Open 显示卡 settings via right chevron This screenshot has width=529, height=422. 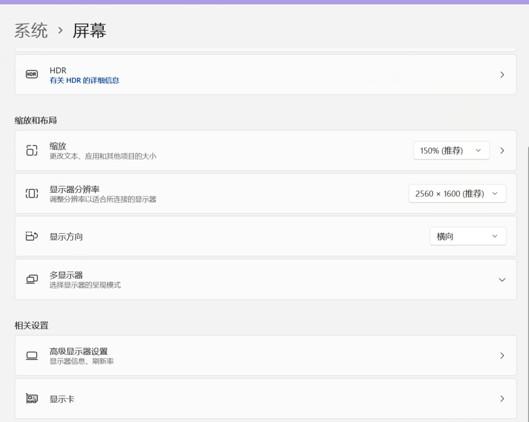click(502, 399)
